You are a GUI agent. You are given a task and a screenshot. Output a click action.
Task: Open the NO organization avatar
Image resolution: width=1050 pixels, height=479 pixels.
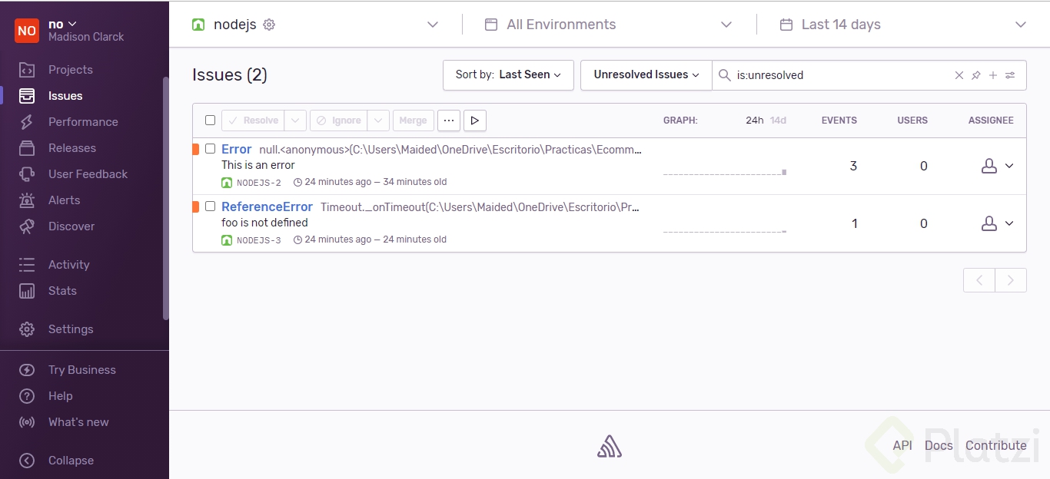pyautogui.click(x=27, y=31)
